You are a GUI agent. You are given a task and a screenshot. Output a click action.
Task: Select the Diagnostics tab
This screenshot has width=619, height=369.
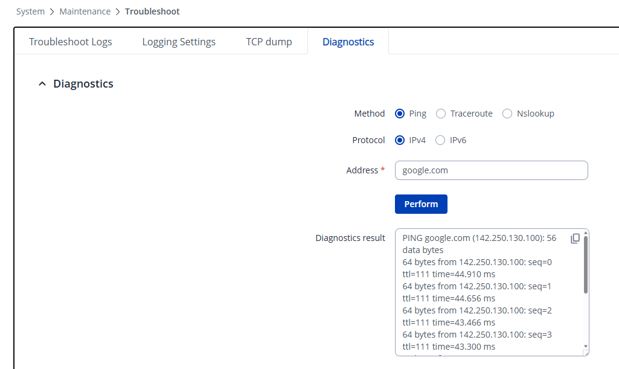pyautogui.click(x=348, y=42)
